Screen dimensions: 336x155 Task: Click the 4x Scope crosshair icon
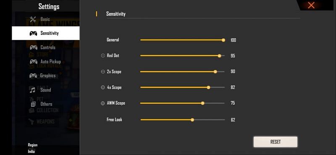click(x=103, y=87)
